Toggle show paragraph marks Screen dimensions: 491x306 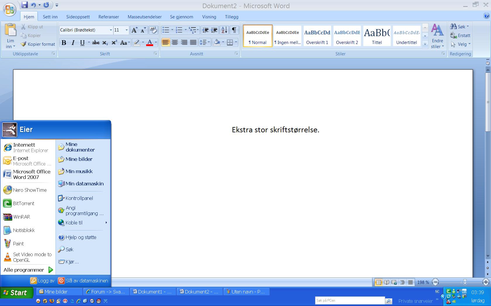(234, 30)
